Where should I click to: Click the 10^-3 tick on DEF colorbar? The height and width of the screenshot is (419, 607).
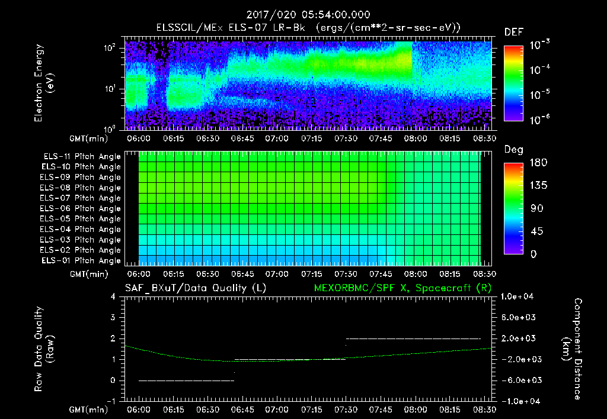(539, 45)
